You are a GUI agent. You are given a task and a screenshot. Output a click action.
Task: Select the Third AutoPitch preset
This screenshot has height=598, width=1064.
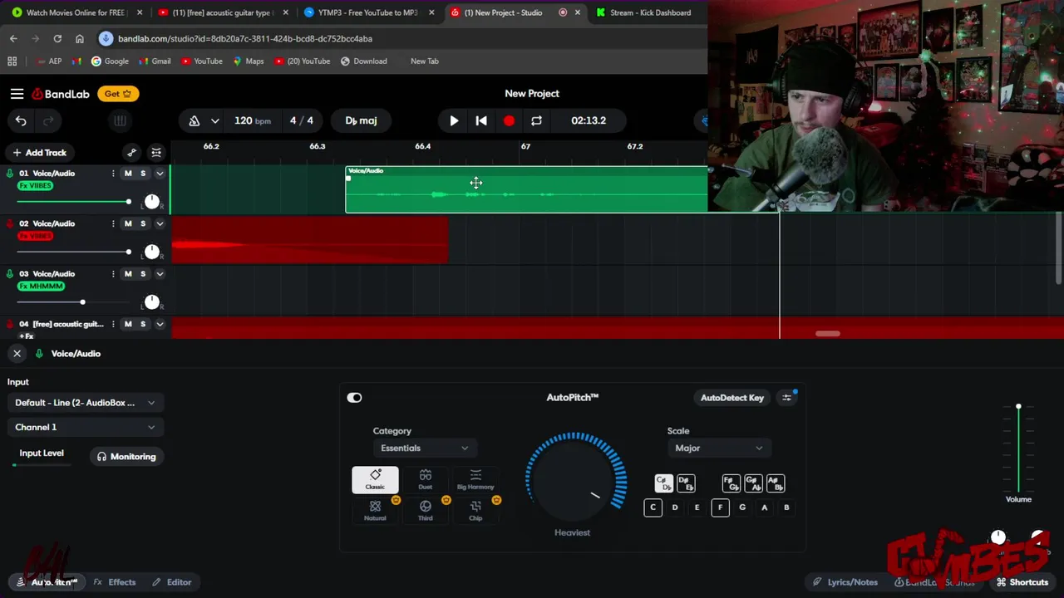[425, 511]
